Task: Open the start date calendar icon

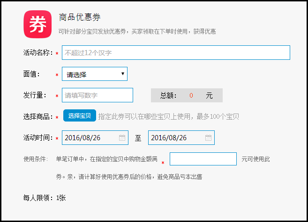Action: (x=122, y=138)
